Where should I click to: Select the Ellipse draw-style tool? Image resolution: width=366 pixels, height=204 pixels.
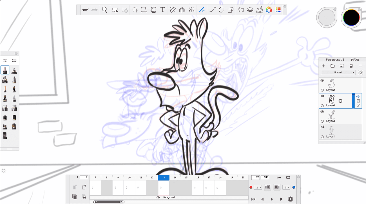tap(221, 10)
